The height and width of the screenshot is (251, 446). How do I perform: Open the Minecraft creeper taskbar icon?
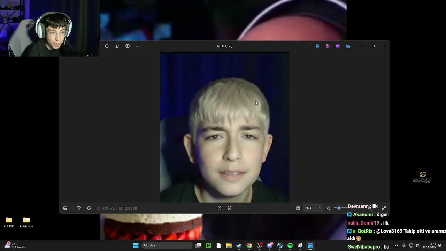pyautogui.click(x=208, y=245)
